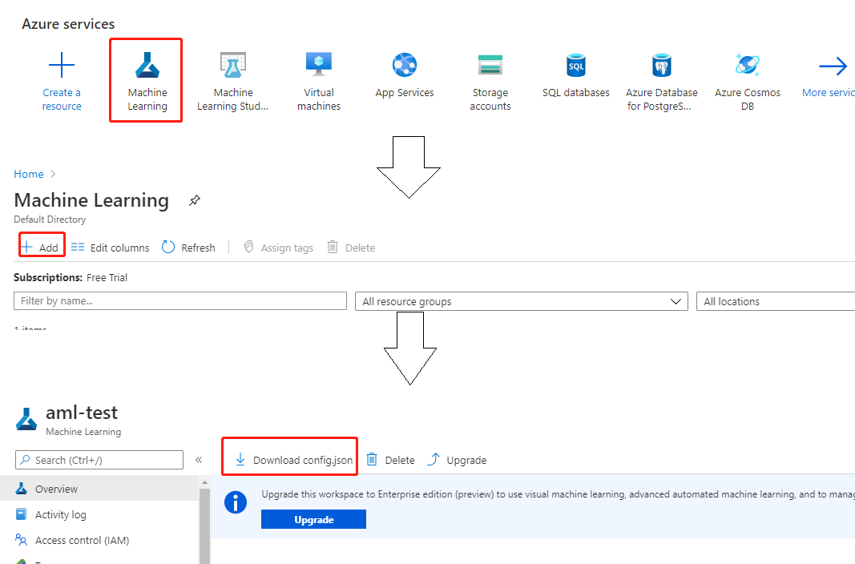This screenshot has width=855, height=564.
Task: Open Storage accounts service
Action: point(490,66)
